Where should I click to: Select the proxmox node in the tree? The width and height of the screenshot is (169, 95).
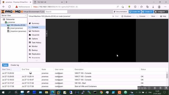coord(12,22)
